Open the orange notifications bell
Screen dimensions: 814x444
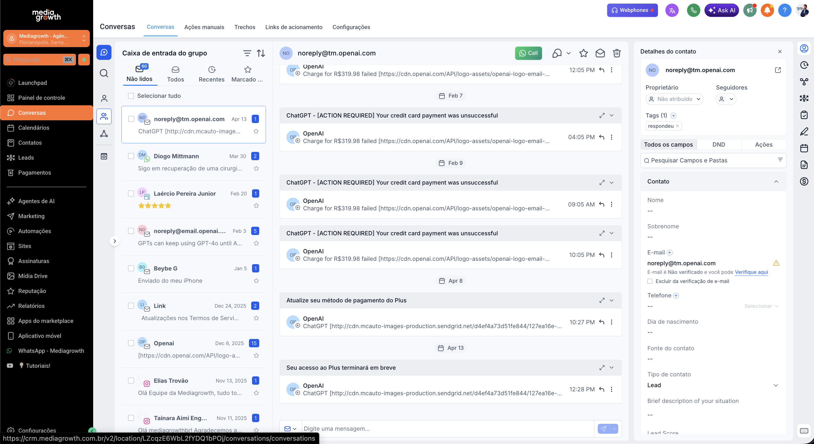point(767,11)
